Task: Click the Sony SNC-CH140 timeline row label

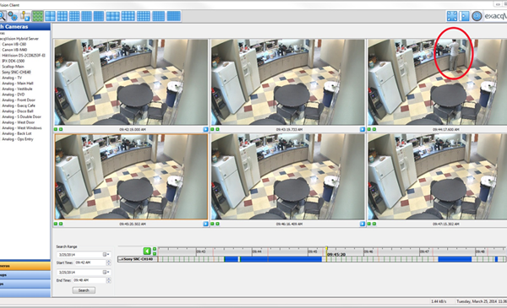Action: point(138,259)
